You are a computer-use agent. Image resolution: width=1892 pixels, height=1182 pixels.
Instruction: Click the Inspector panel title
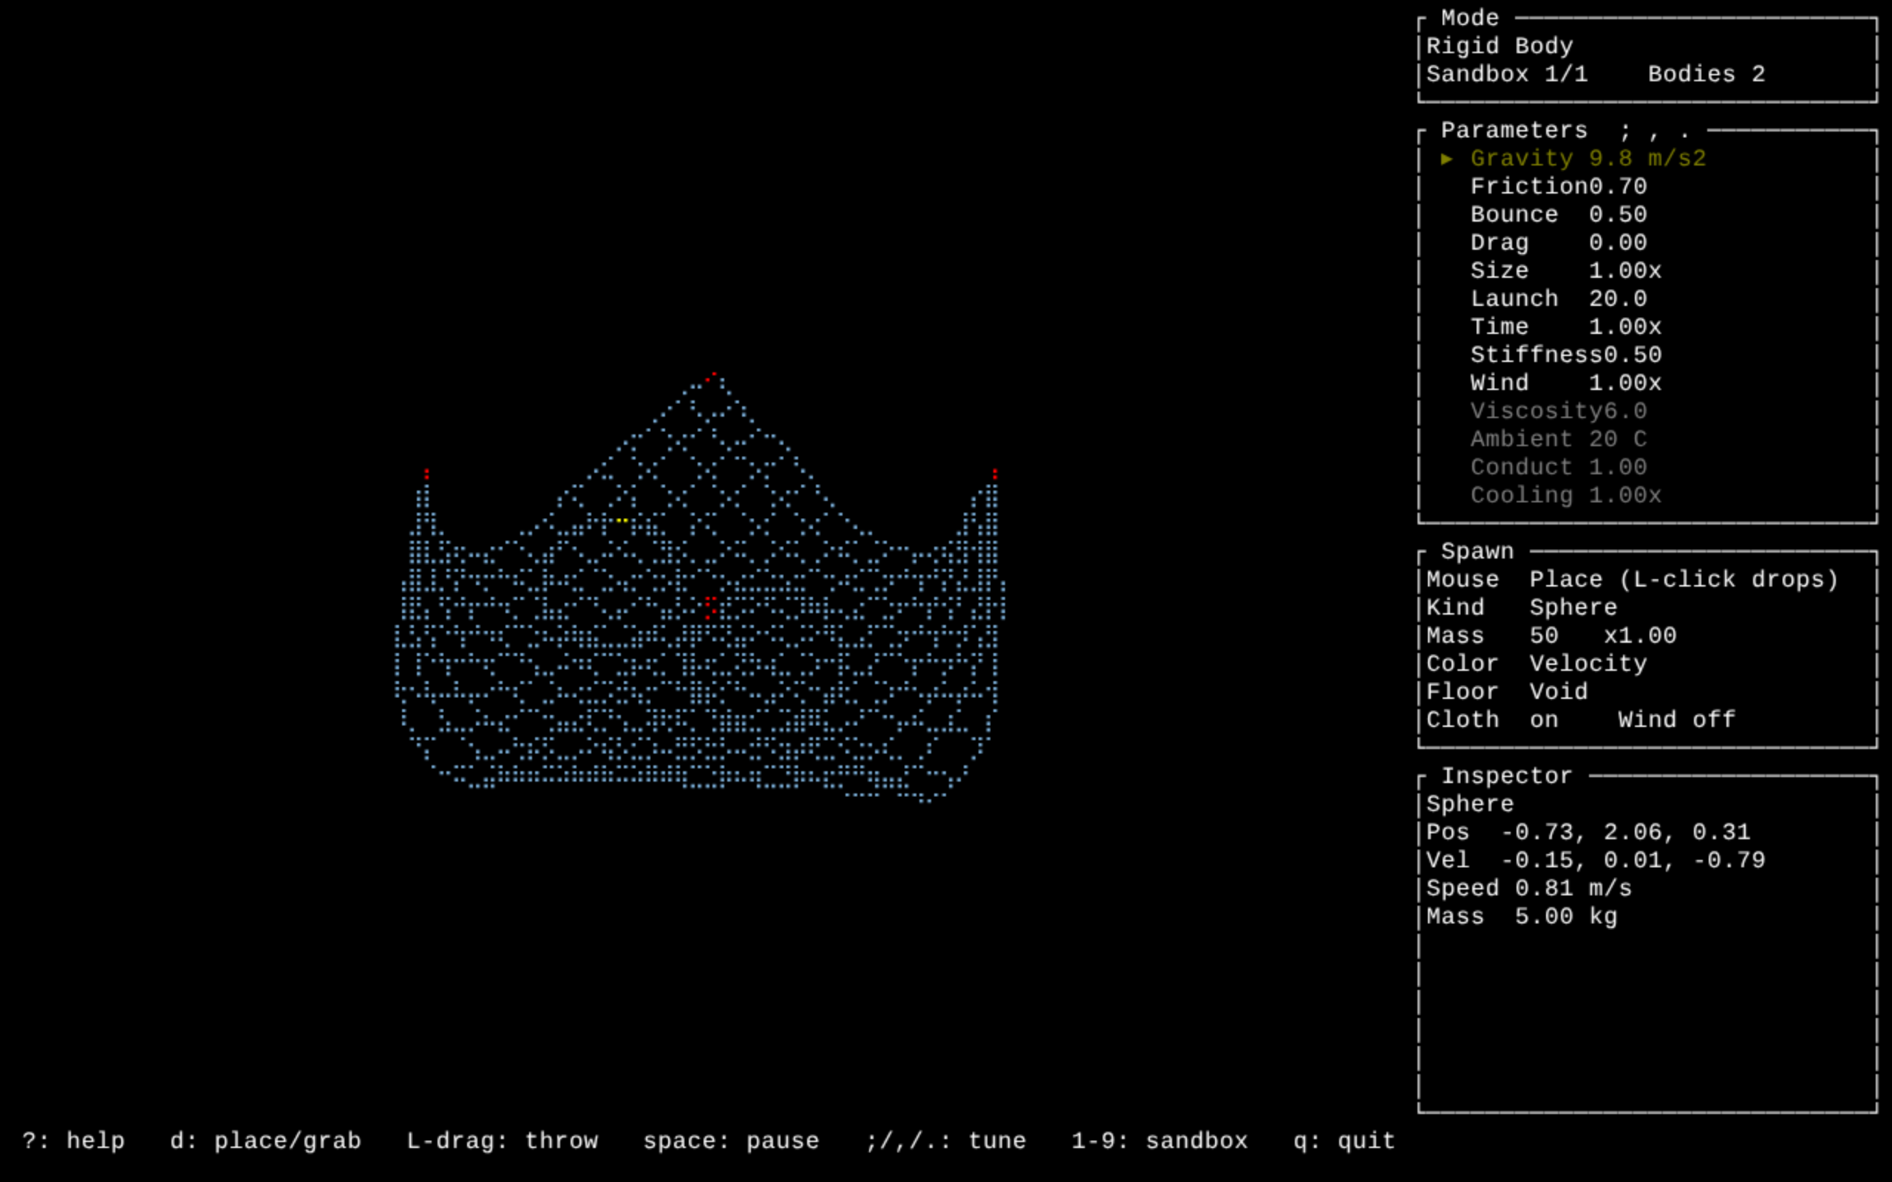(x=1506, y=776)
